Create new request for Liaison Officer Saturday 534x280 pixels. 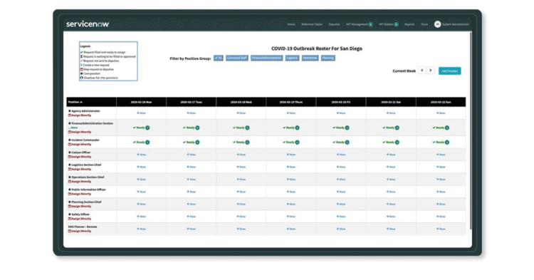391,155
